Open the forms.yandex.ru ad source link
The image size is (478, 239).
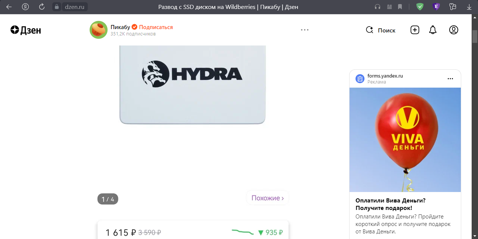[x=385, y=76]
